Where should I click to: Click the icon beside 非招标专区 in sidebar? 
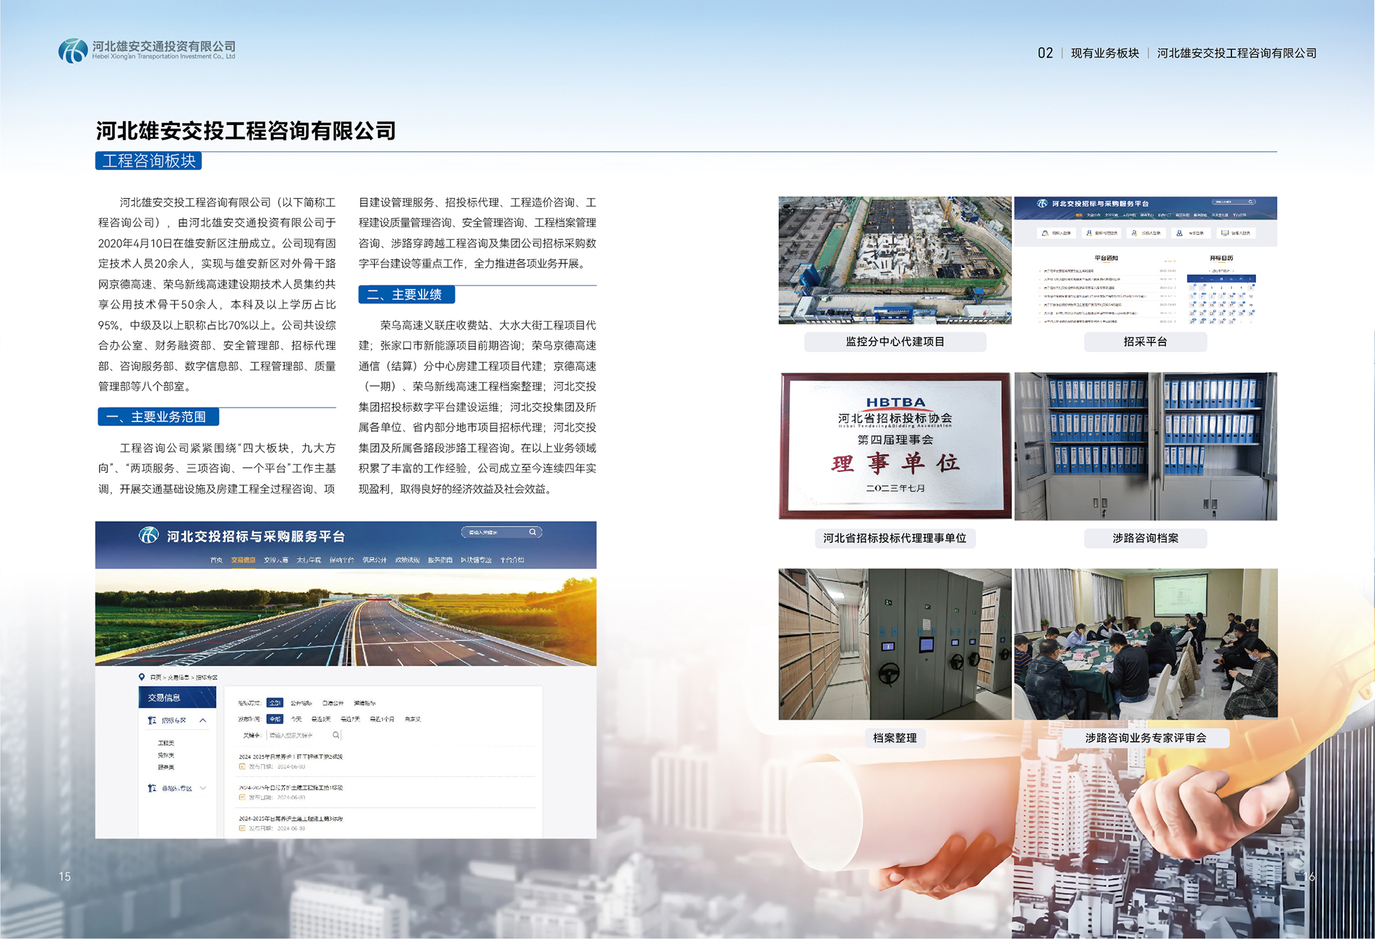[152, 788]
